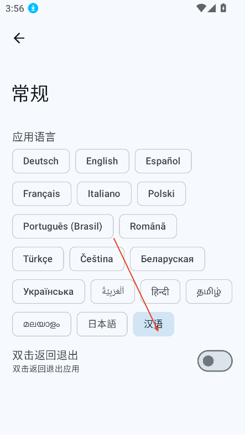
Task: Select the Беларуская language chip
Action: click(168, 259)
